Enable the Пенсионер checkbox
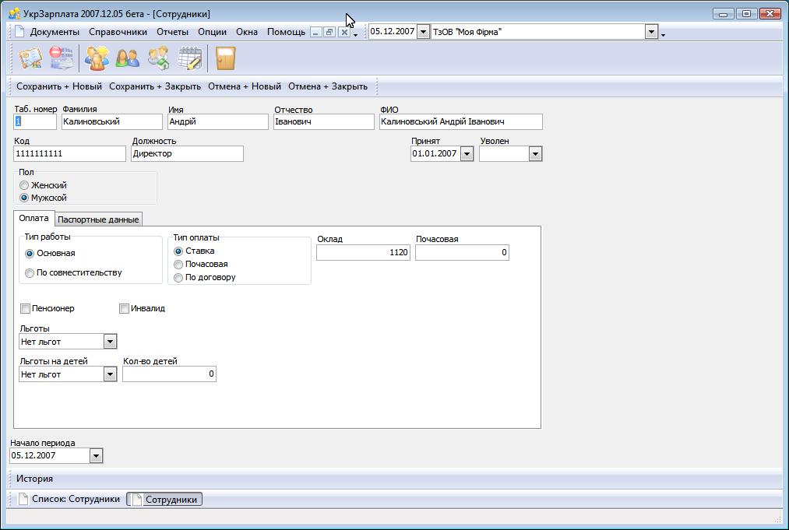Screen dimensions: 789x530 [x=25, y=308]
